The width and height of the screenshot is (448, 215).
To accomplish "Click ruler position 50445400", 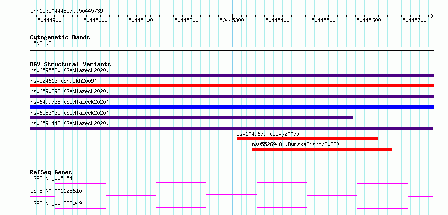I will [278, 20].
